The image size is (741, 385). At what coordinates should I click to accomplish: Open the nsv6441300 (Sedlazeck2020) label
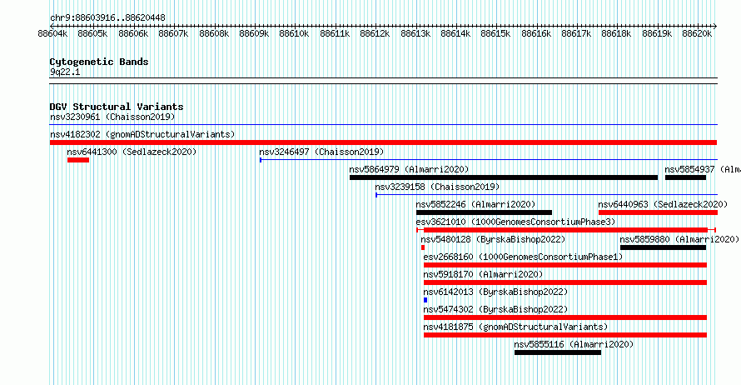tap(132, 152)
